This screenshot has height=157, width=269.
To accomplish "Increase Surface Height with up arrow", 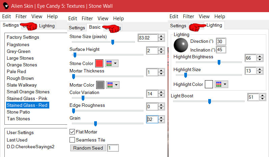I will pos(161,49).
